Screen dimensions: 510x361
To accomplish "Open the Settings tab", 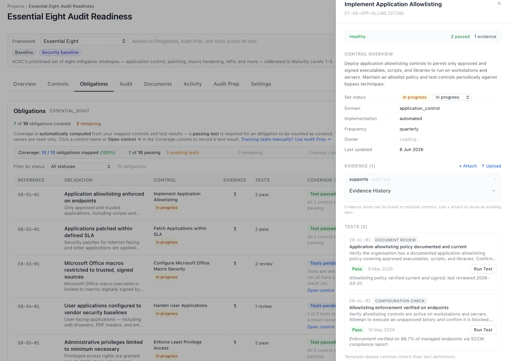I will (261, 84).
